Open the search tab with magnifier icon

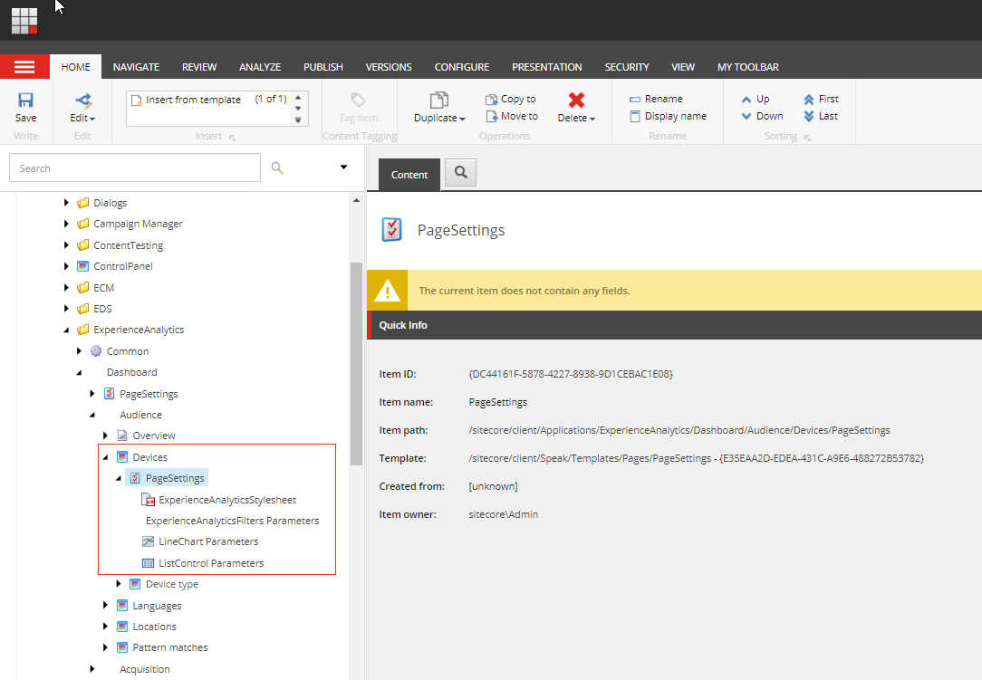pos(460,172)
